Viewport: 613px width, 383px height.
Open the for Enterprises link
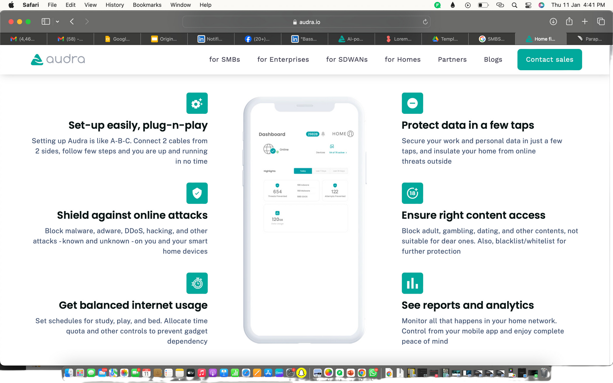283,60
